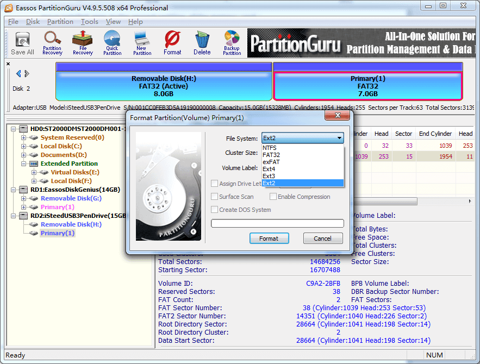Viewport: 480px width, 364px height.
Task: Click the drive icon beside Documents(D:)
Action: (x=34, y=155)
